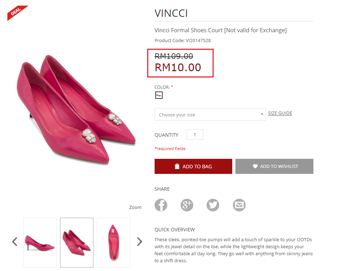
Task: Share product on Twitter
Action: pyautogui.click(x=213, y=205)
